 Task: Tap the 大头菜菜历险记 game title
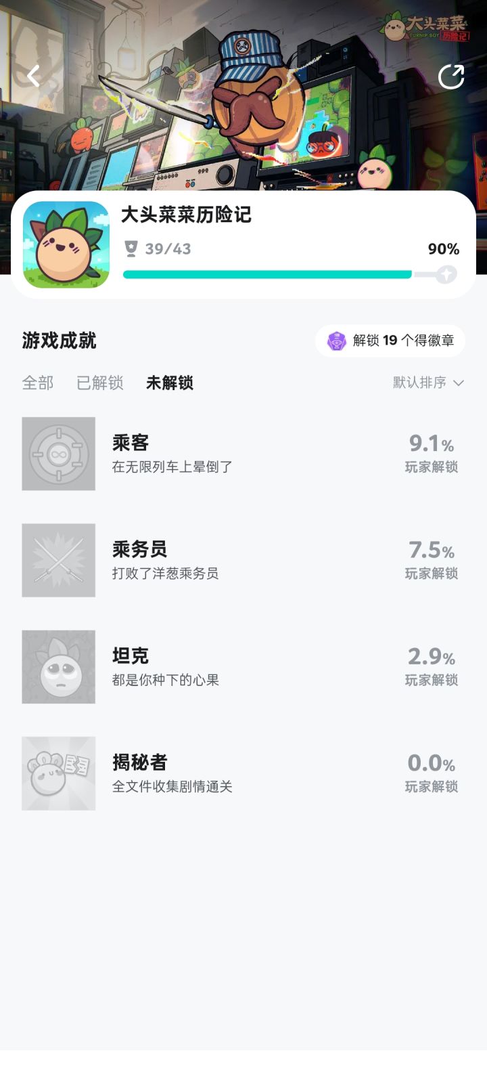pyautogui.click(x=187, y=215)
